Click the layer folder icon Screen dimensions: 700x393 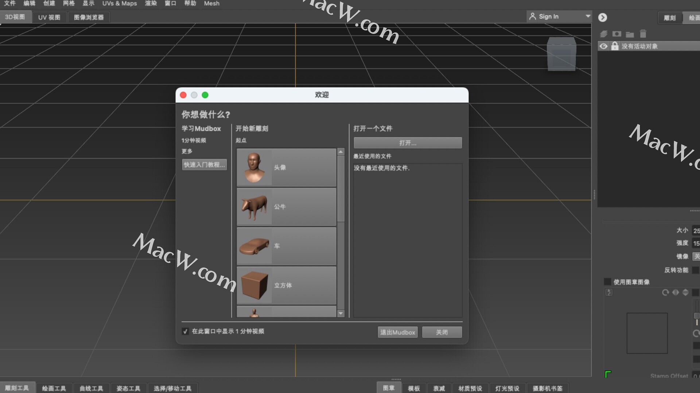tap(630, 35)
